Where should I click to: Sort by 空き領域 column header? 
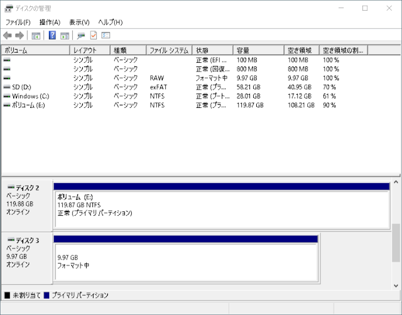301,50
